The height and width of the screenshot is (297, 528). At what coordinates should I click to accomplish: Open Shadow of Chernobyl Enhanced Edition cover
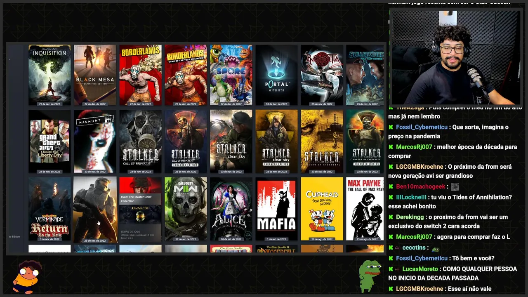pyautogui.click(x=365, y=141)
